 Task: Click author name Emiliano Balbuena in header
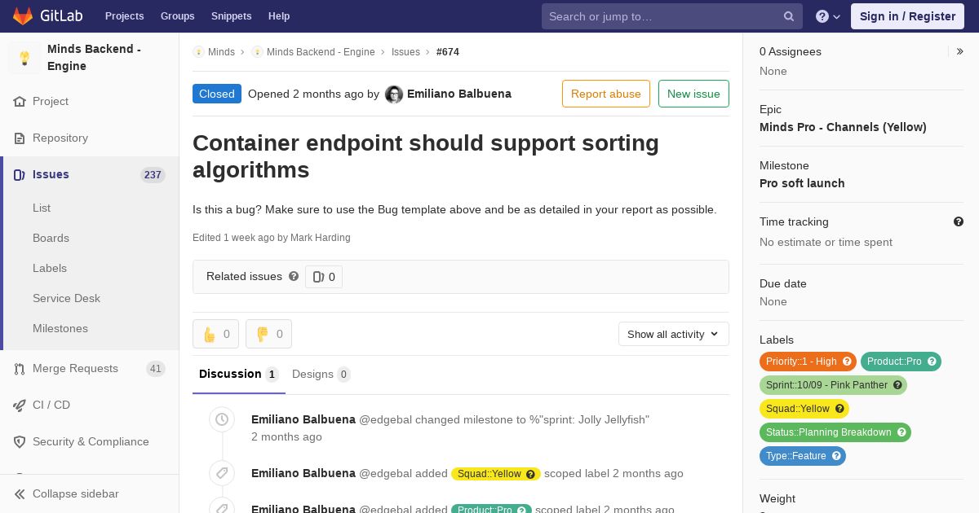459,94
